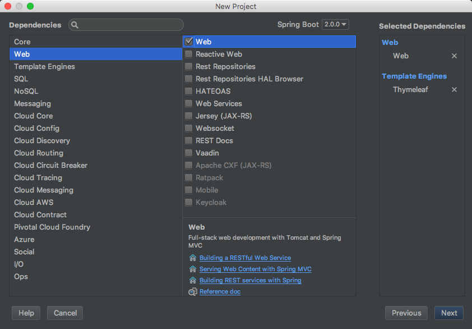Click the Next button

coord(449,313)
